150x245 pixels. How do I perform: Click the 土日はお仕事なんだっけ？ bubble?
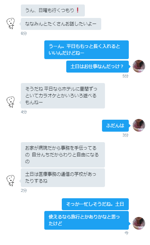[98, 67]
